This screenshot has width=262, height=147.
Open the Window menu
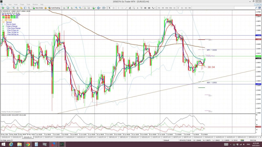click(x=35, y=5)
